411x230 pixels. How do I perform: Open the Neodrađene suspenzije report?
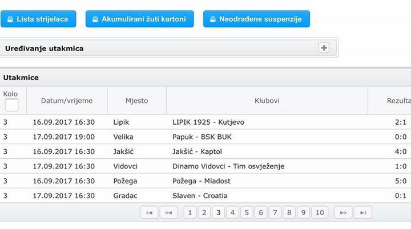256,19
